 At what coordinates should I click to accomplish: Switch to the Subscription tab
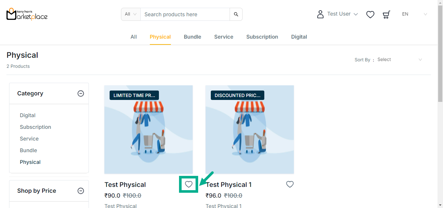tap(262, 37)
